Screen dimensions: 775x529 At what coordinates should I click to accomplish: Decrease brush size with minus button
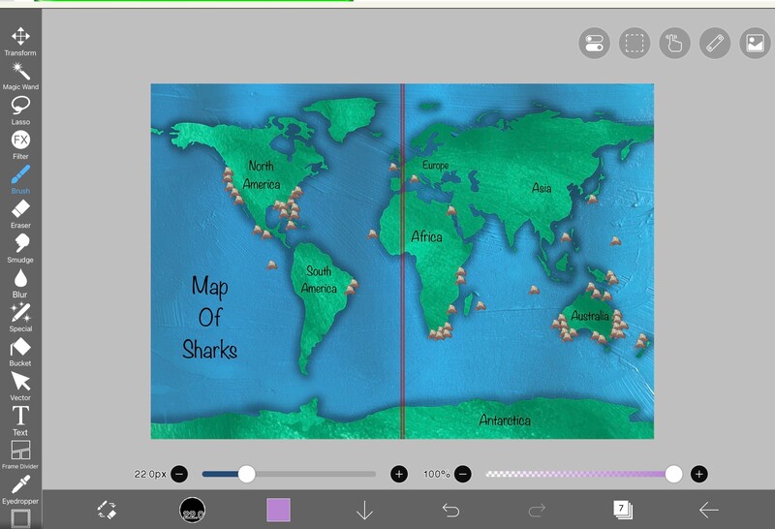click(179, 474)
